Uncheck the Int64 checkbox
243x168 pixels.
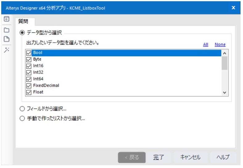click(29, 79)
